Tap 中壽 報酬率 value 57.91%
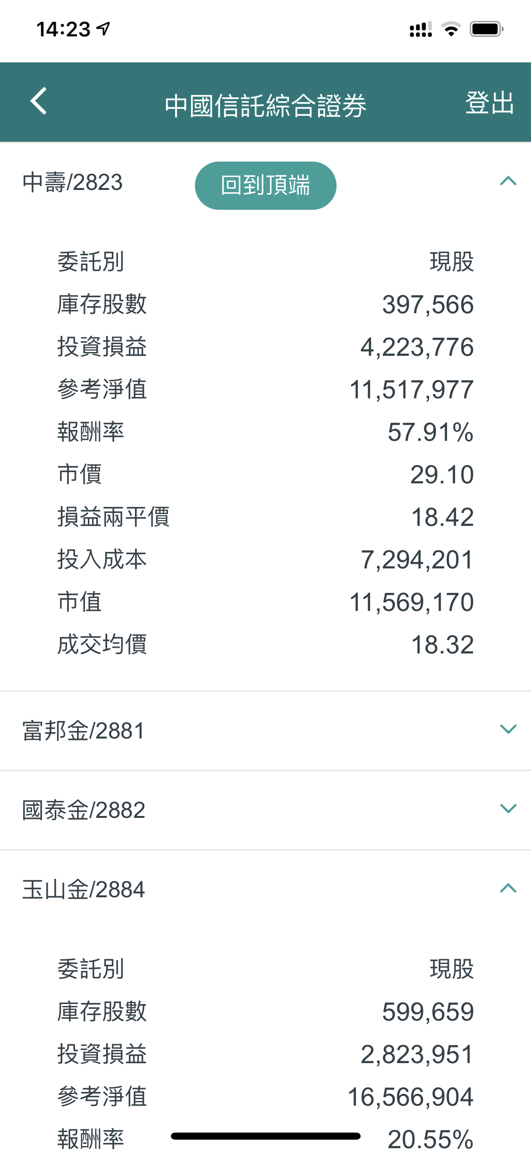Image resolution: width=531 pixels, height=1151 pixels. click(430, 432)
